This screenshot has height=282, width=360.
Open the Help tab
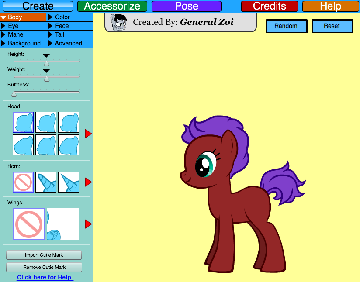tap(331, 6)
